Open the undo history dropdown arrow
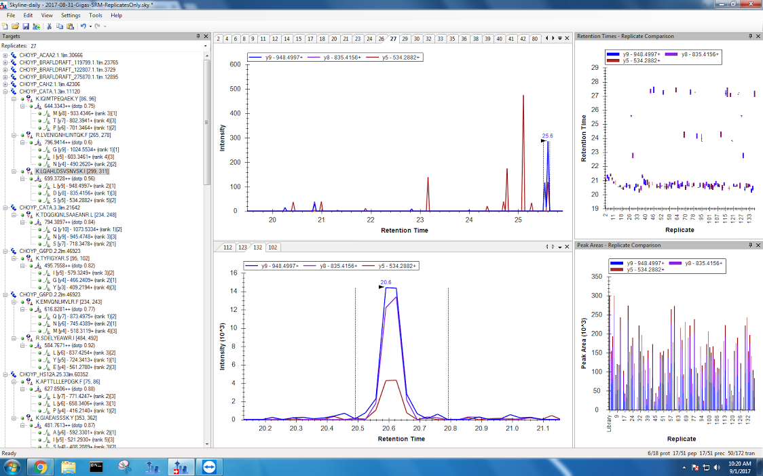Screen dimensions: 763x476 click(89, 26)
